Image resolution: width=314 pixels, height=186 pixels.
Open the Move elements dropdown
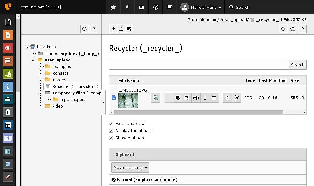(x=130, y=168)
